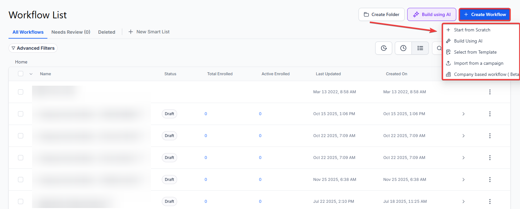The width and height of the screenshot is (520, 209).
Task: Click the clock-with-refresh-arrow icon button
Action: click(384, 48)
